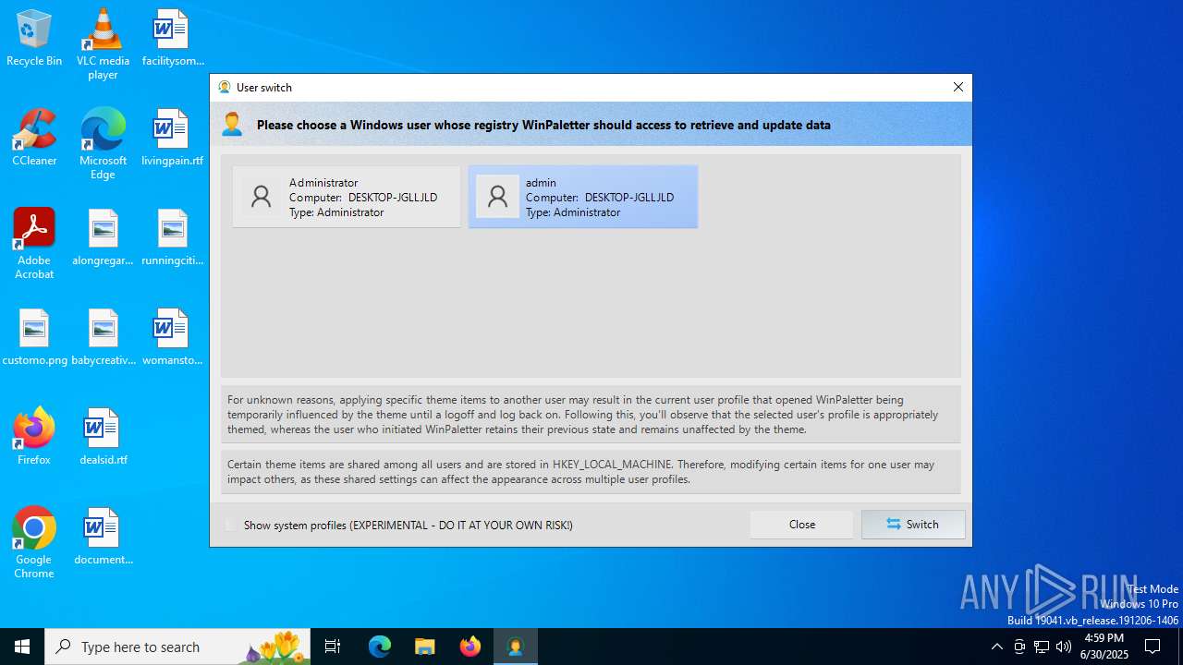
Task: Select Google Chrome desktop shortcut
Action: pyautogui.click(x=34, y=543)
